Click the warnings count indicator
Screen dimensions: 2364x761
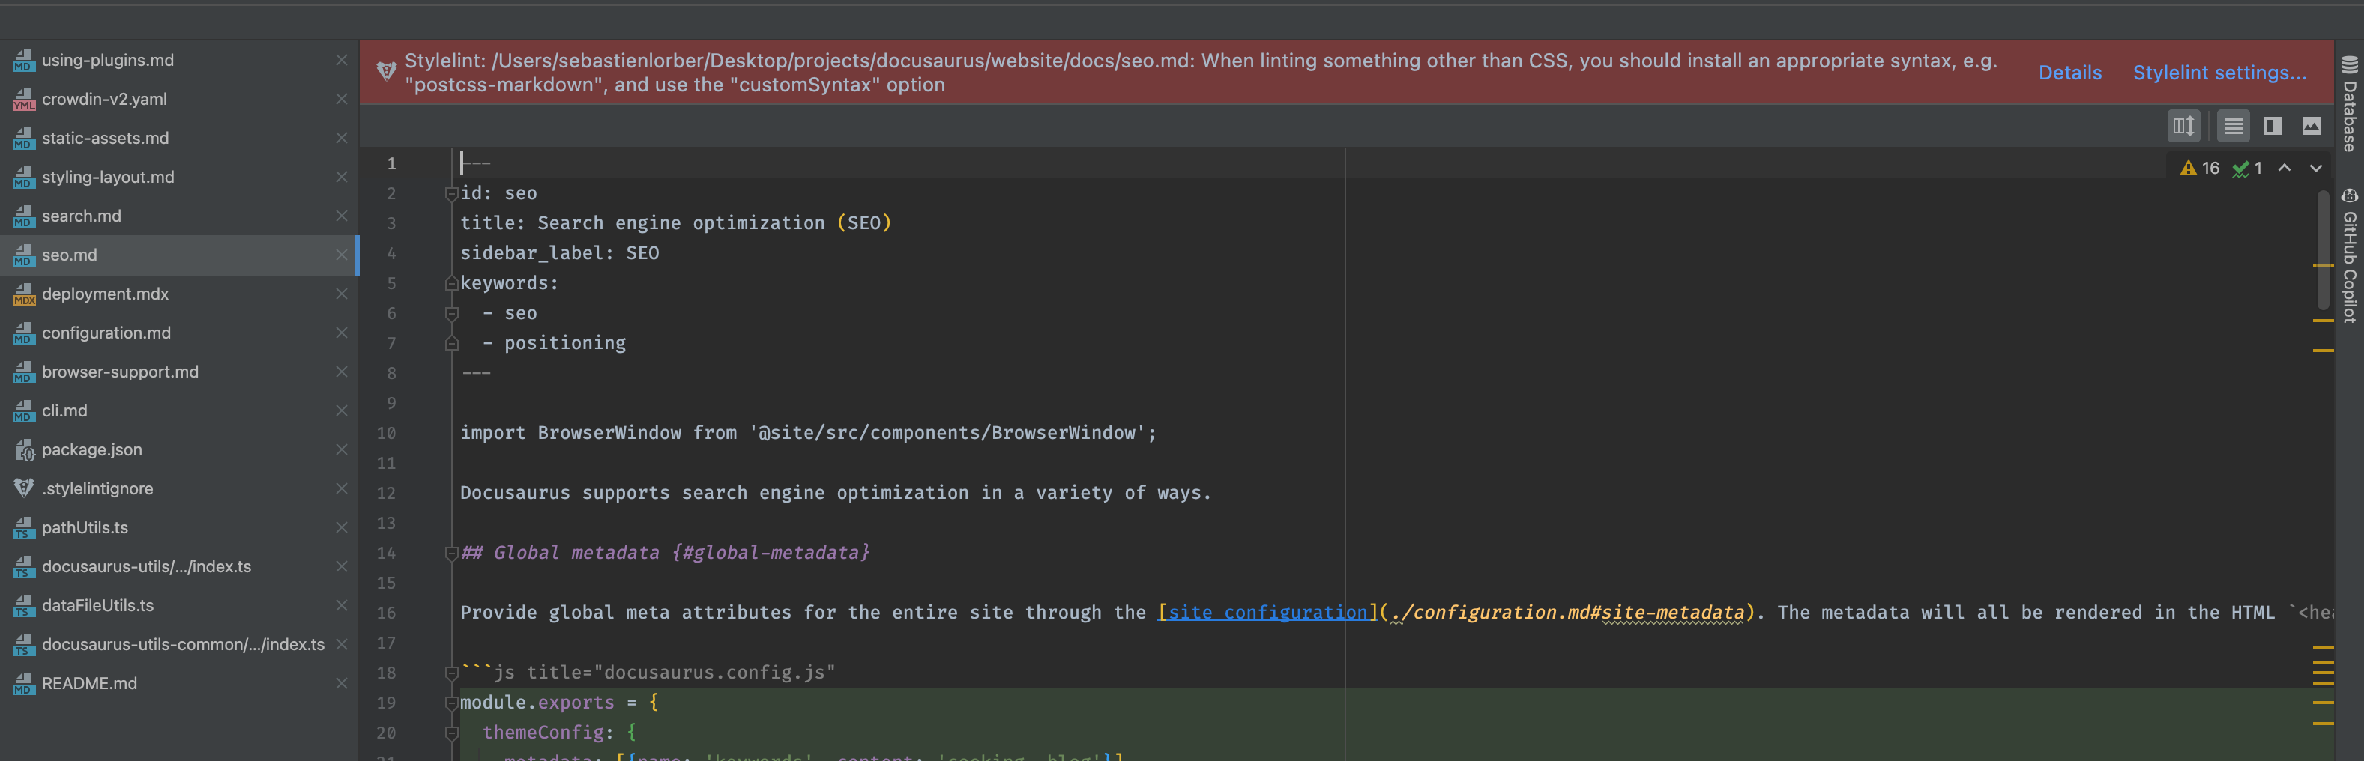(2200, 168)
